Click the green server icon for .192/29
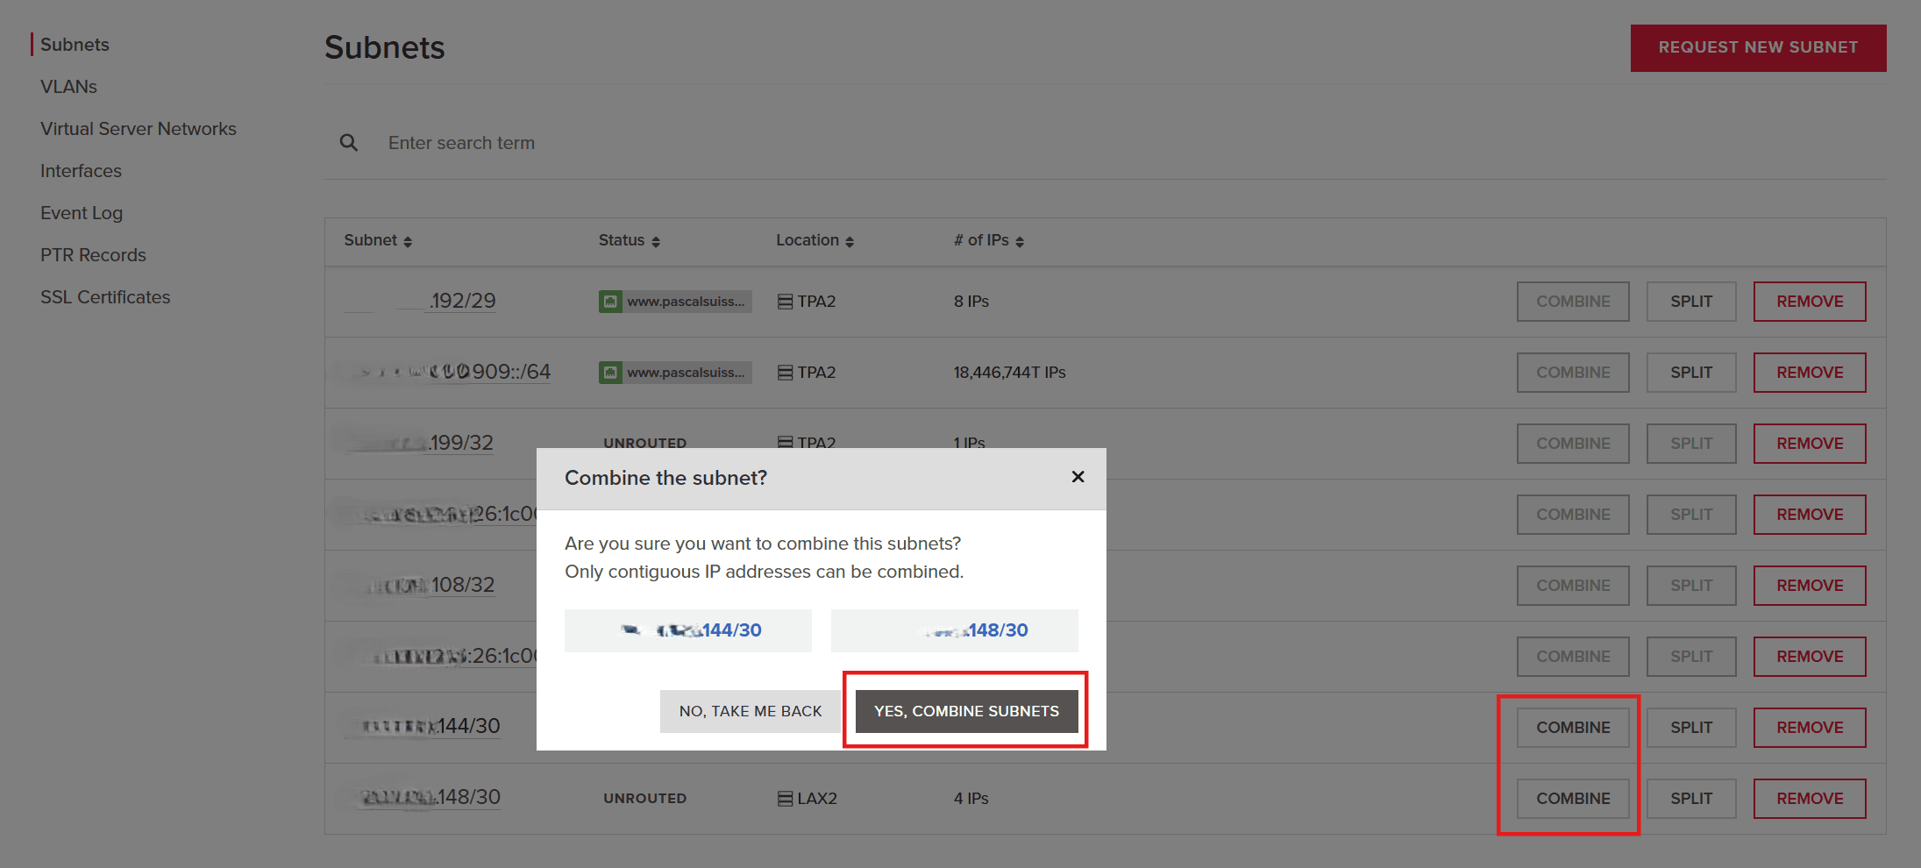This screenshot has width=1921, height=868. click(x=610, y=302)
